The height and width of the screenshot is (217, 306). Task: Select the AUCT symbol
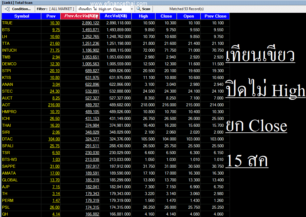coord(7,98)
